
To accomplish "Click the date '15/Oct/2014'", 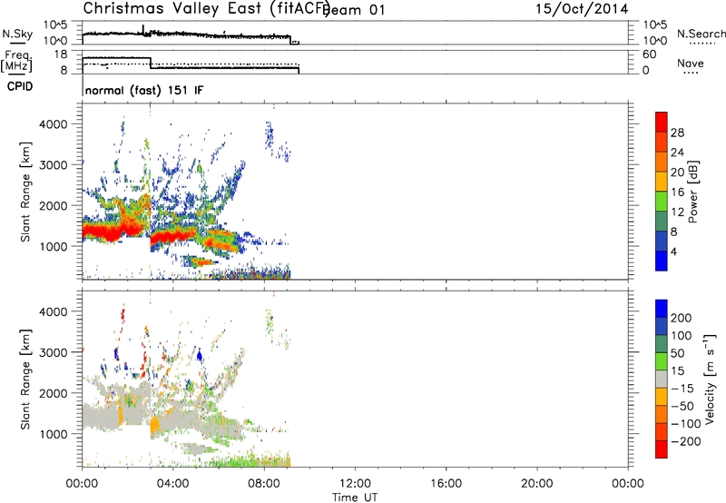I will [x=582, y=9].
